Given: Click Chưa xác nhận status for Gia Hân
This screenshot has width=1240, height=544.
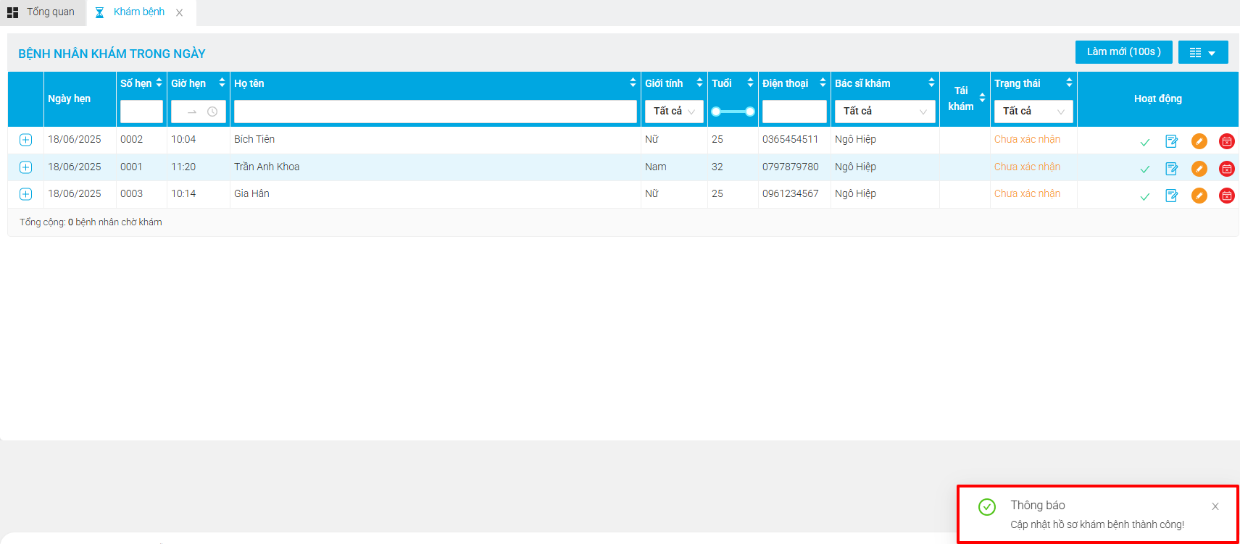Looking at the screenshot, I should click(1027, 194).
